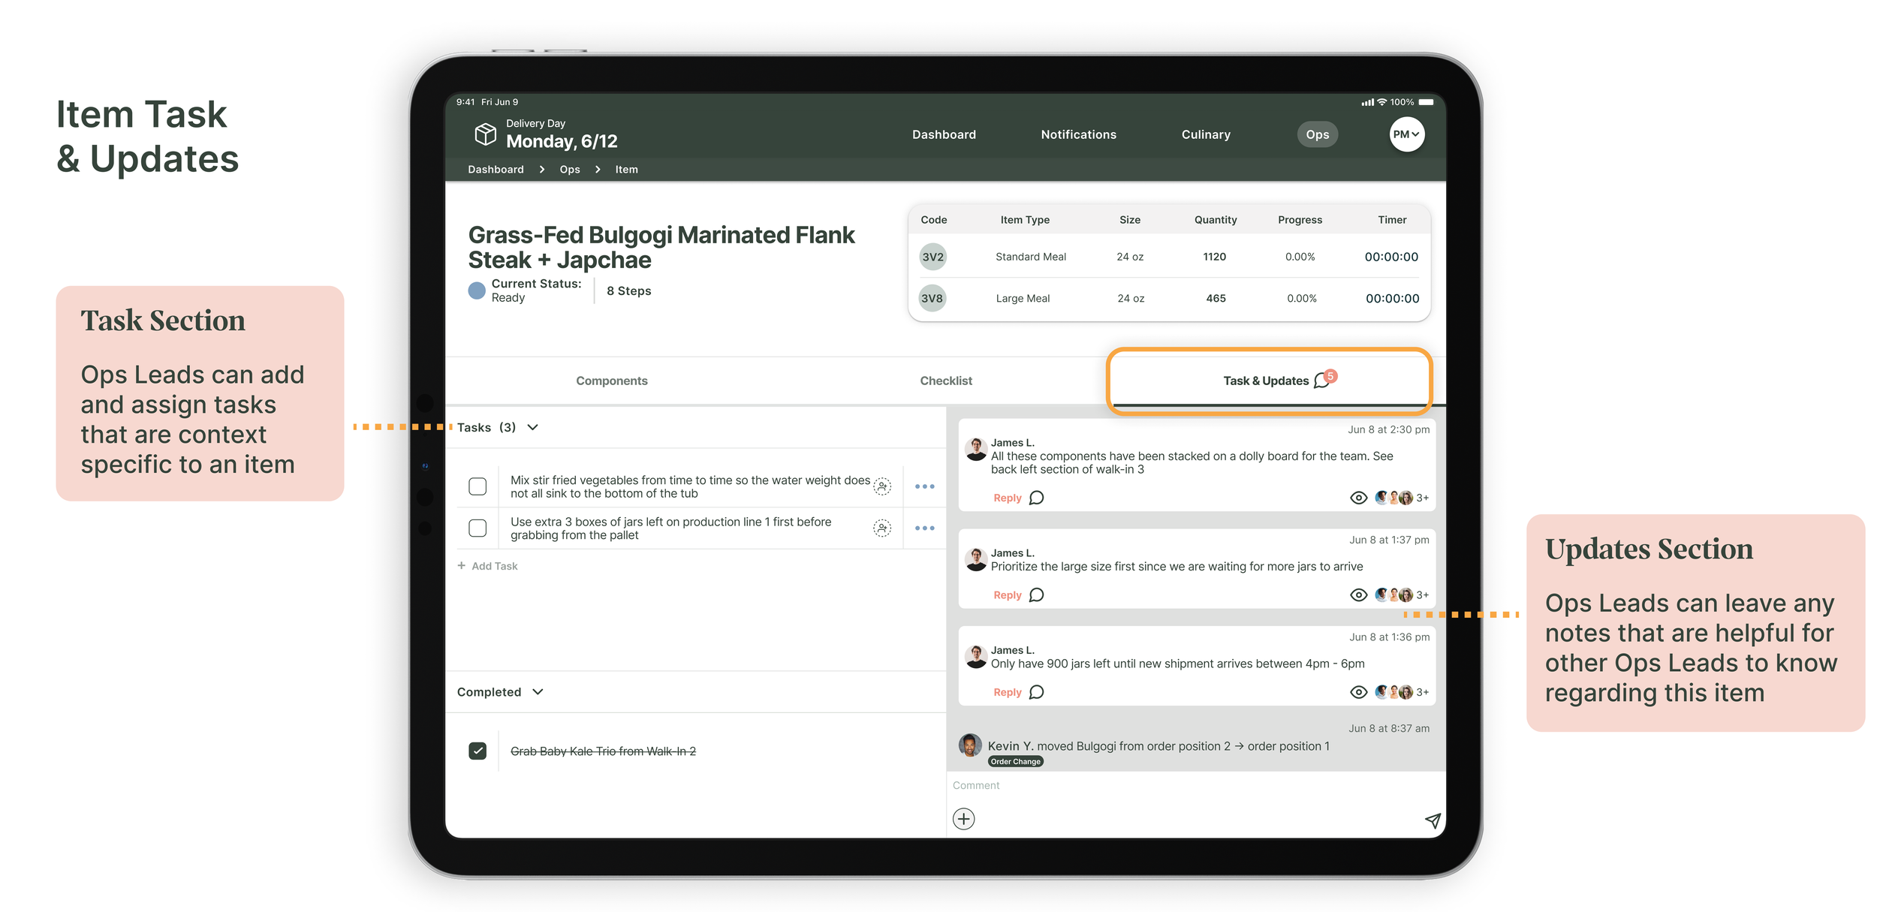Click the Comment input field

1186,785
